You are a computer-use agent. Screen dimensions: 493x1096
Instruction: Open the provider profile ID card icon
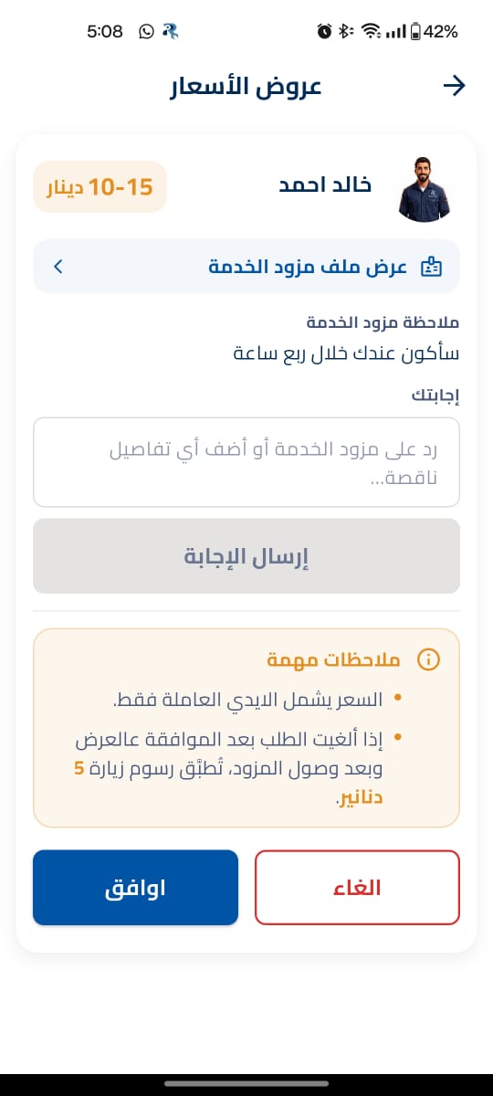point(431,268)
